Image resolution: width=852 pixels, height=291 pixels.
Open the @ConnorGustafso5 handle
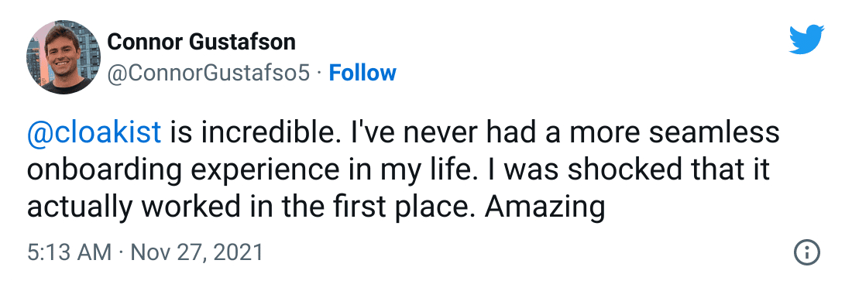tap(208, 74)
